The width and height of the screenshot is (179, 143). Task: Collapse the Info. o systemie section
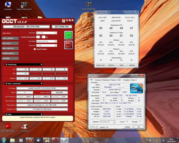[42, 84]
